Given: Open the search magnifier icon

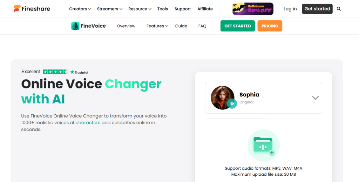Looking at the screenshot, I should (x=339, y=9).
